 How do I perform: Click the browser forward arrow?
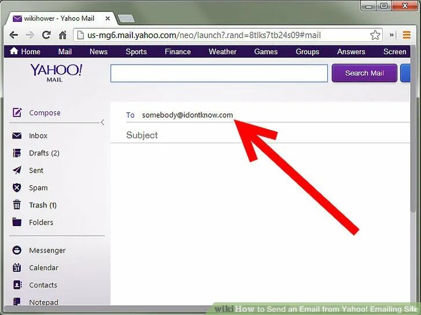coord(30,35)
